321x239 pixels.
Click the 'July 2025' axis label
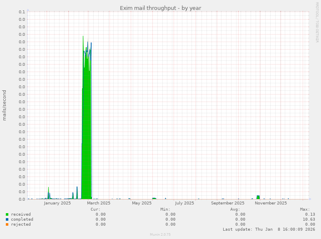(184, 203)
